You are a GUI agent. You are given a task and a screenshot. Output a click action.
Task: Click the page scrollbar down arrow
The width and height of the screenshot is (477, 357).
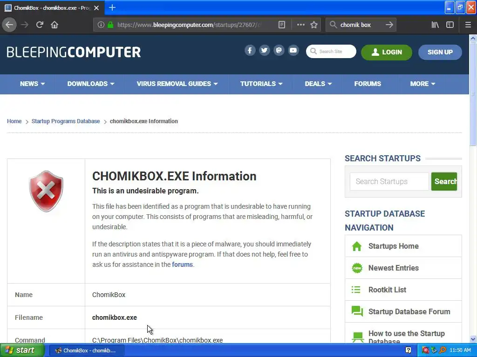coord(473,339)
